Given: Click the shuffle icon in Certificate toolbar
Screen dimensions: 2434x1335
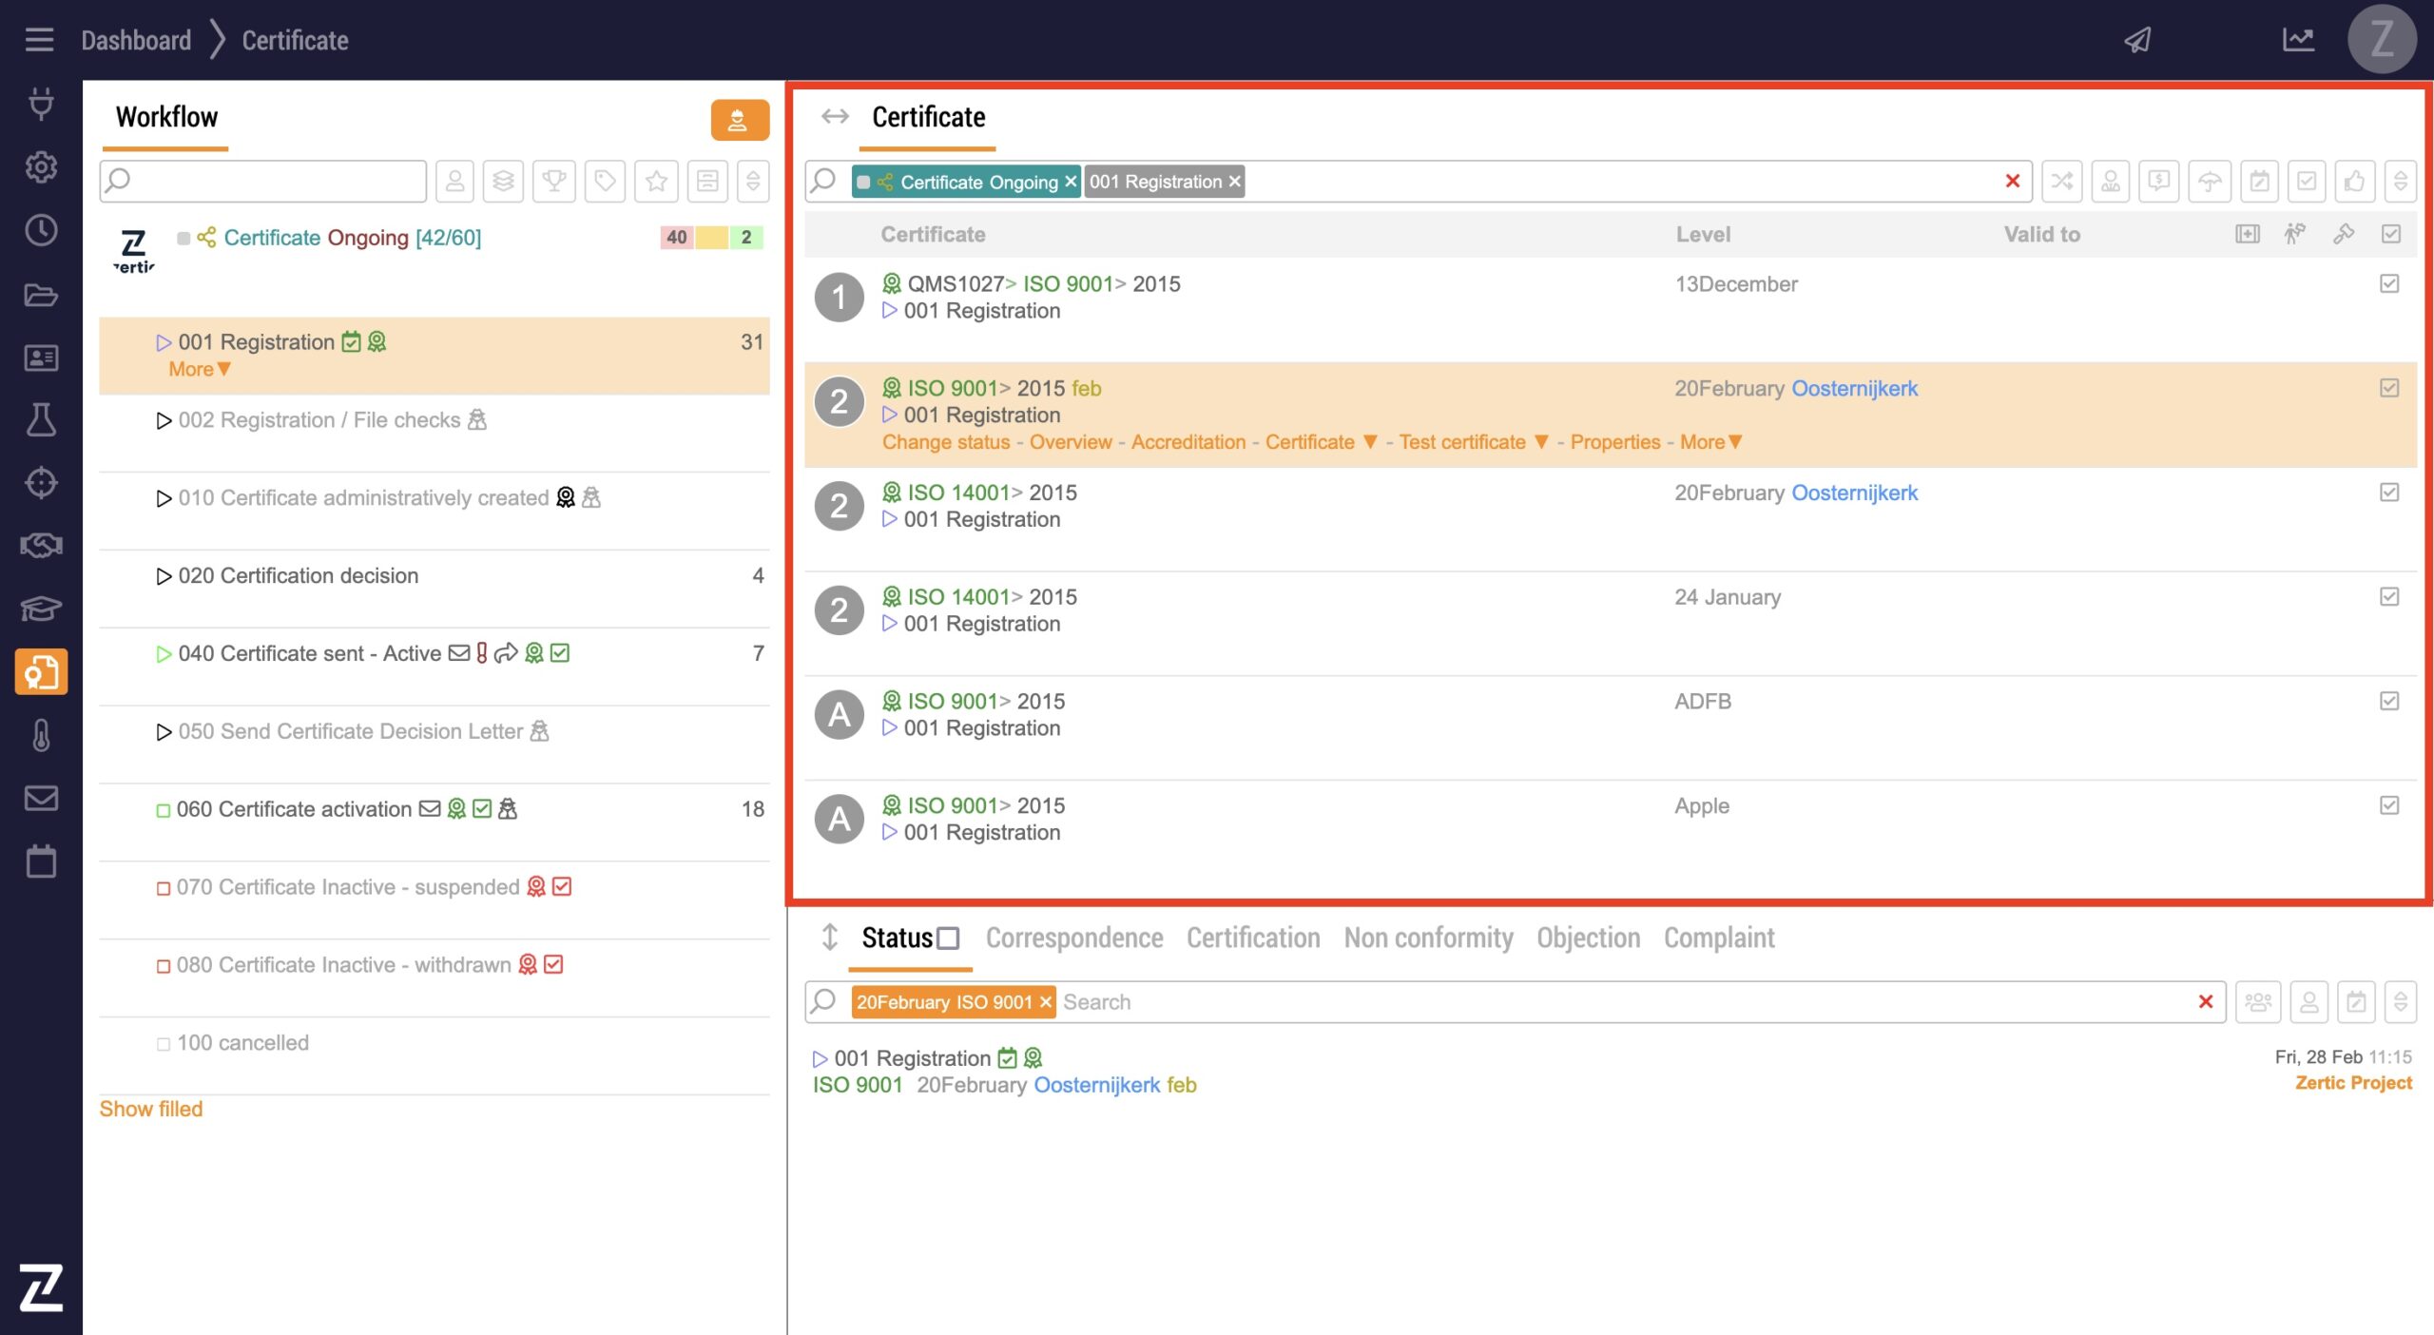Looking at the screenshot, I should pos(2061,181).
